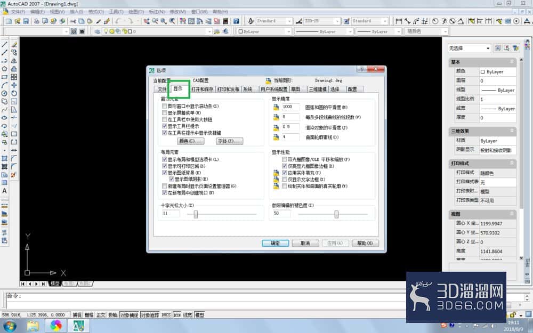Screen dimensions: 533x333
Task: Switch to the 打开和保存 tab
Action: click(202, 90)
